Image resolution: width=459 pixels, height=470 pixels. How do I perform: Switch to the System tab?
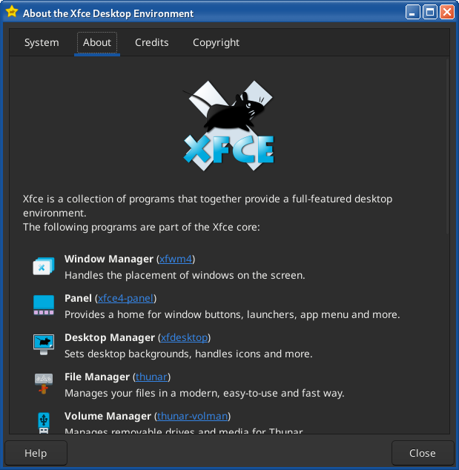pos(42,42)
